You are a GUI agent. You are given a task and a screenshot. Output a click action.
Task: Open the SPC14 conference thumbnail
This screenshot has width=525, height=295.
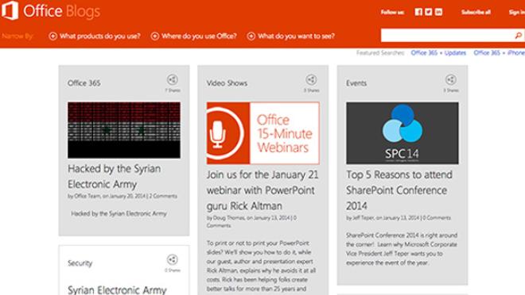[402, 132]
